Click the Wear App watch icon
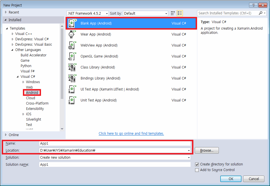 72,34
